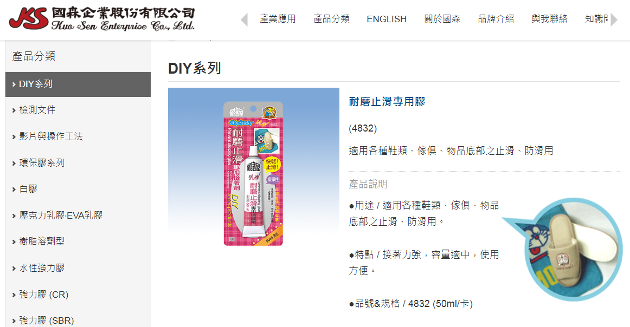Open 壓克力乳膠·EVA乳膠 category
630x327 pixels.
[x=78, y=215]
